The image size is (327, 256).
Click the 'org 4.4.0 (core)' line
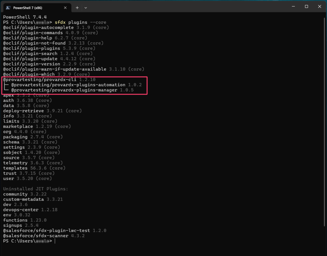(x=25, y=132)
